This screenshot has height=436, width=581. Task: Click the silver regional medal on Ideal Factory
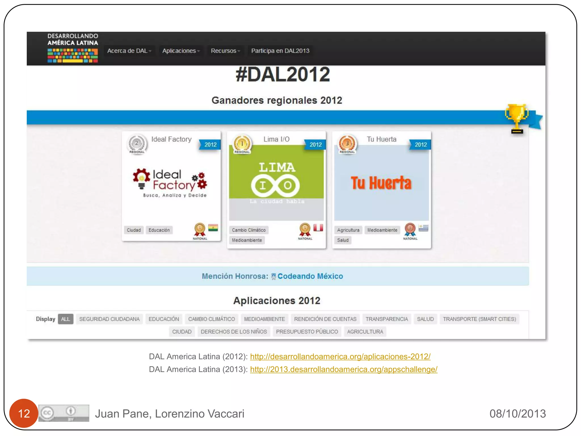137,144
